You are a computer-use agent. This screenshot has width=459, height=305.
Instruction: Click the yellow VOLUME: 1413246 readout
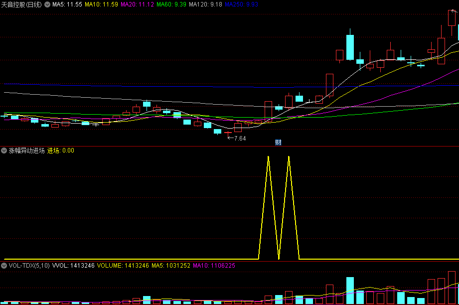click(123, 266)
